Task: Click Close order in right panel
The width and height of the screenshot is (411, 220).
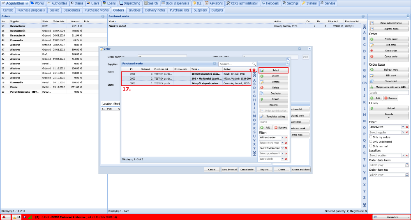Action: pyautogui.click(x=389, y=50)
